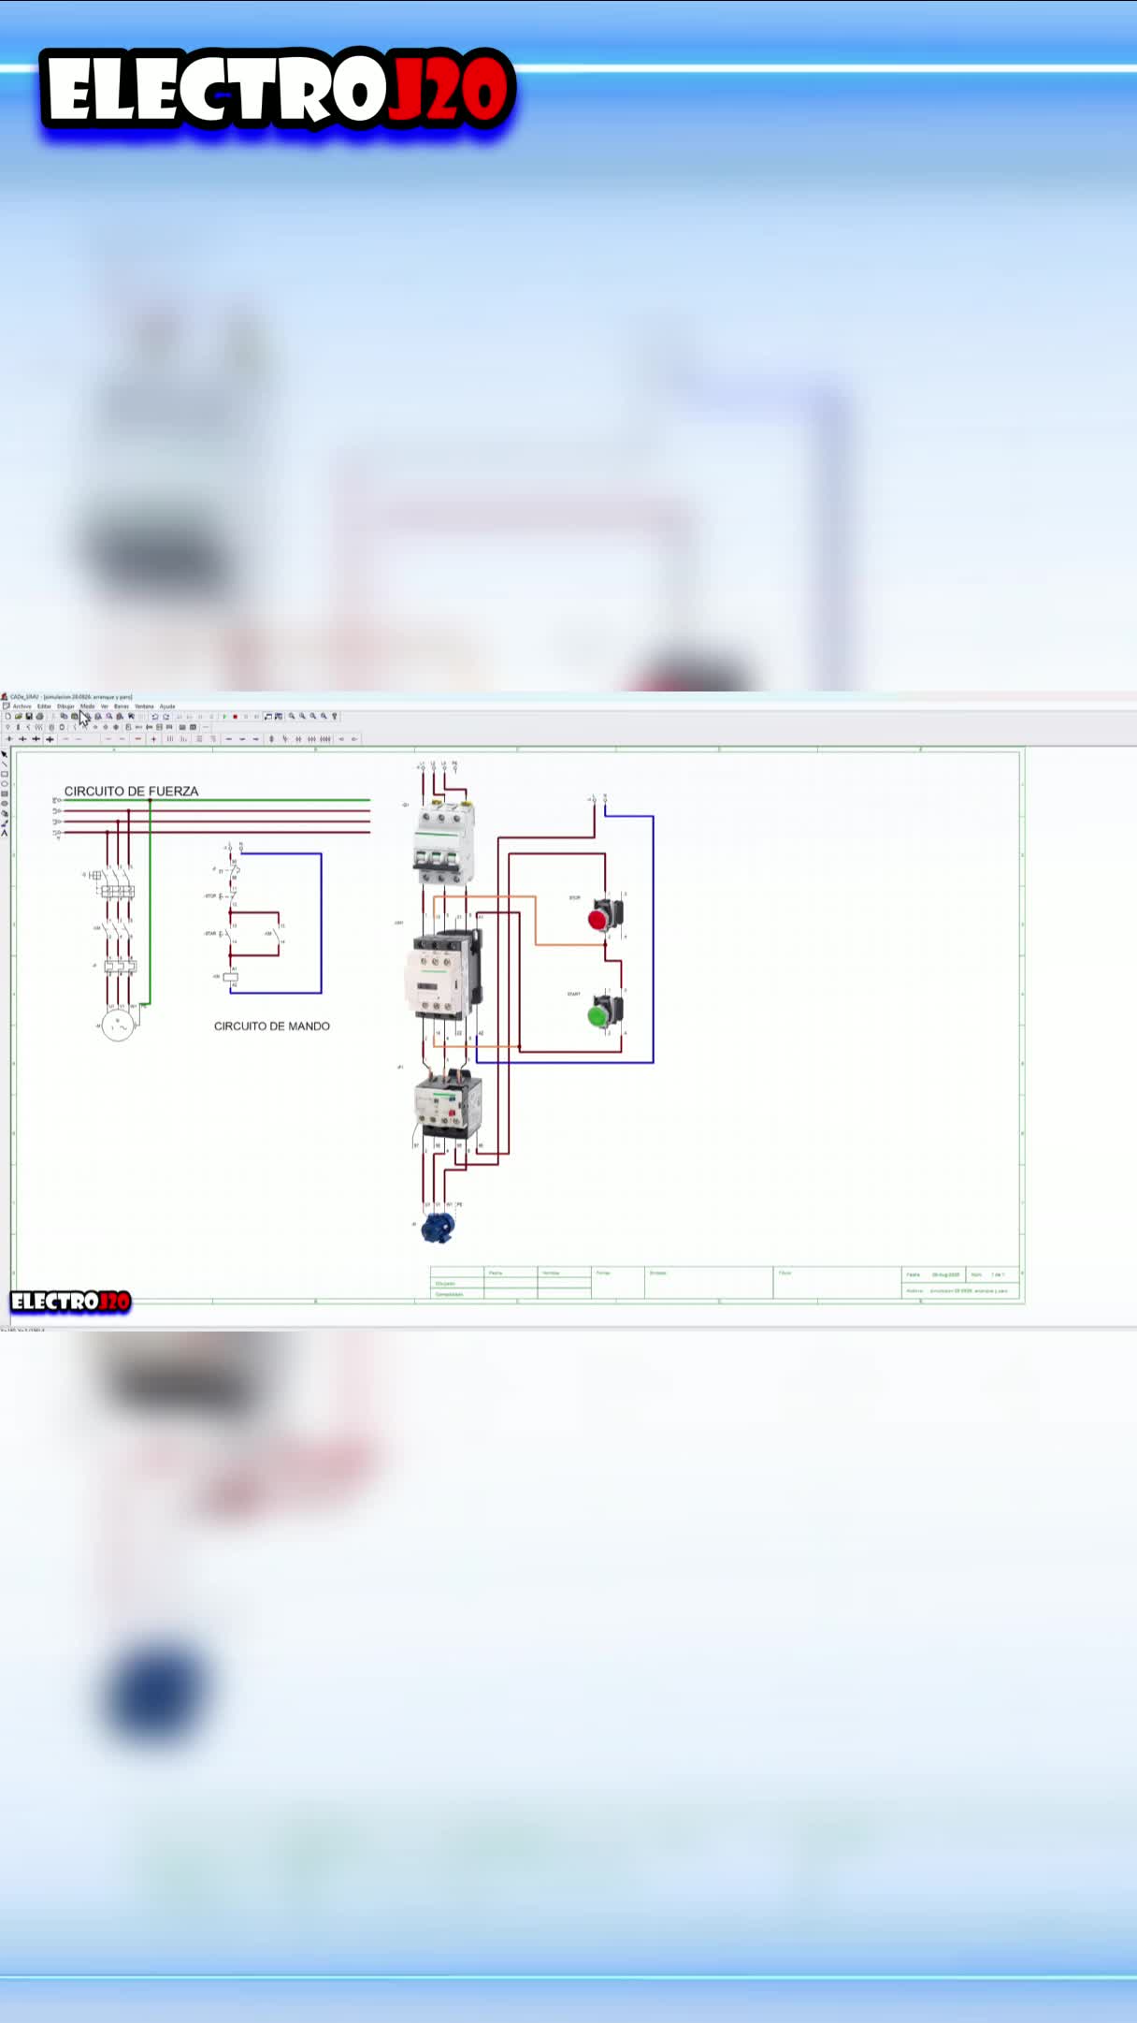Click the print icon in the toolbar
Viewport: 1137px width, 2023px height.
[x=39, y=717]
